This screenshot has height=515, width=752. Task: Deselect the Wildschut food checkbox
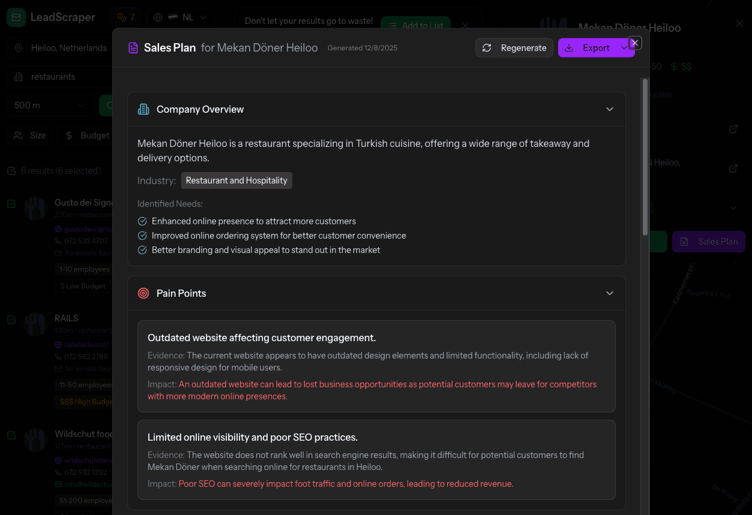pos(11,435)
